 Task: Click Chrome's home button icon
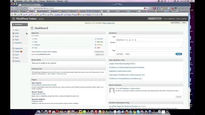click(x=23, y=8)
